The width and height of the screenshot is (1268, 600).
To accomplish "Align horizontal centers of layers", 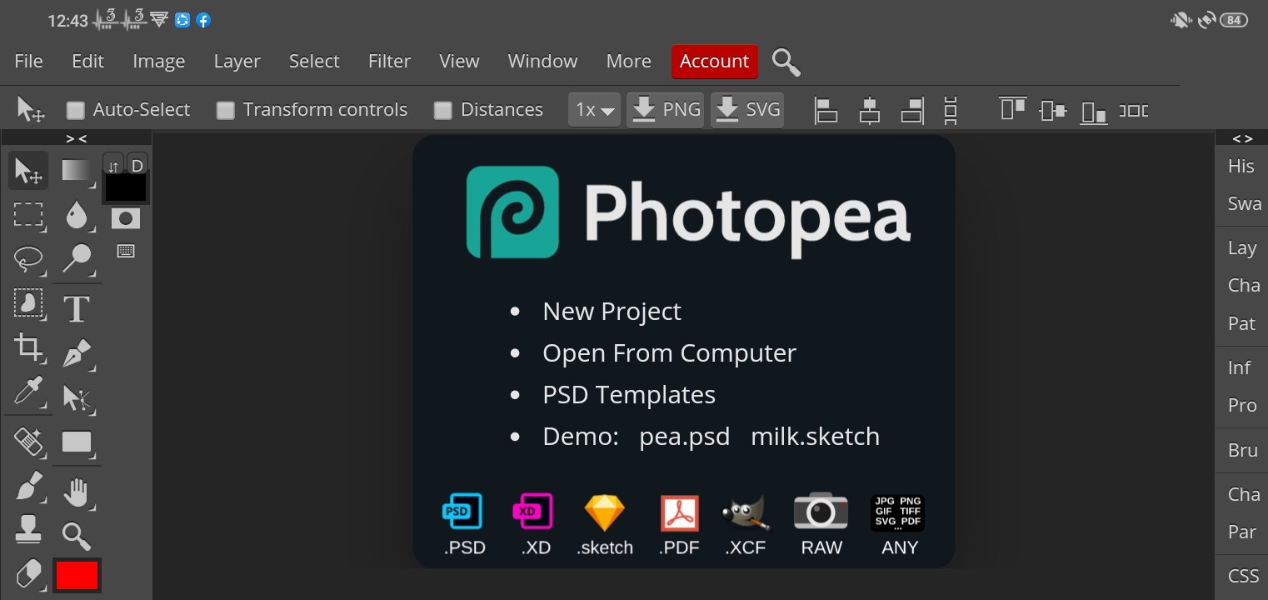I will [869, 110].
